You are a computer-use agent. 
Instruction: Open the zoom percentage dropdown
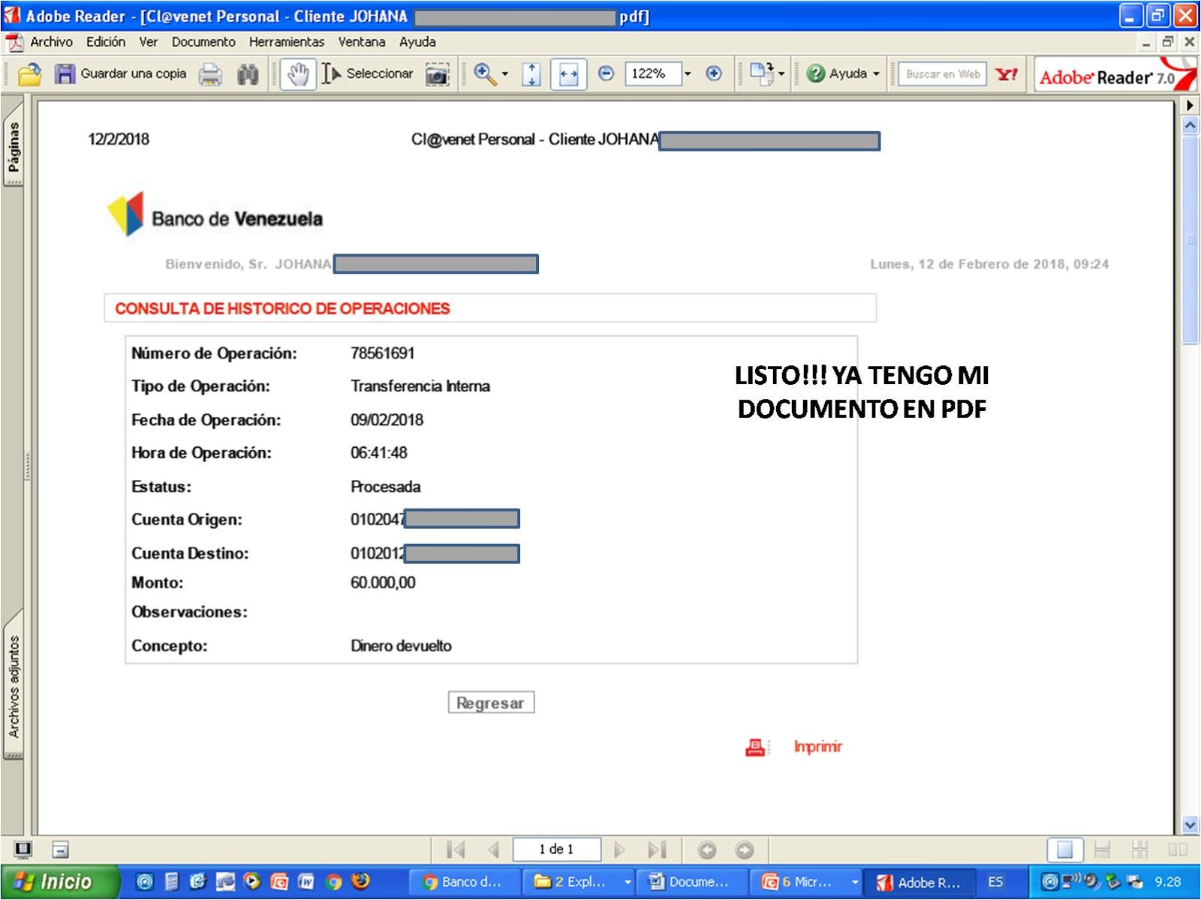click(x=687, y=74)
